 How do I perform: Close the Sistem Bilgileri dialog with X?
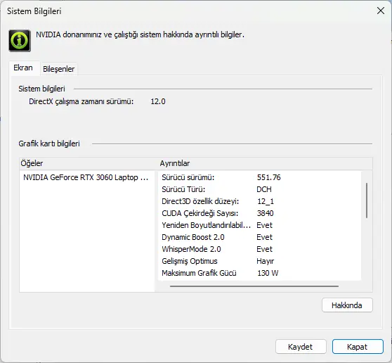pos(381,11)
